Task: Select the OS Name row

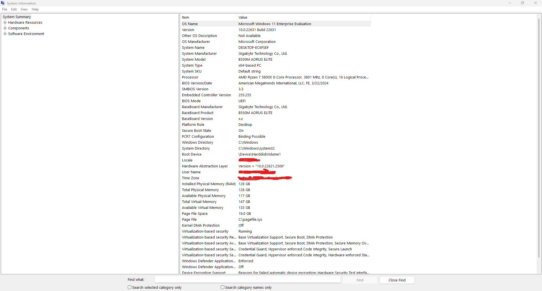Action: (254, 24)
